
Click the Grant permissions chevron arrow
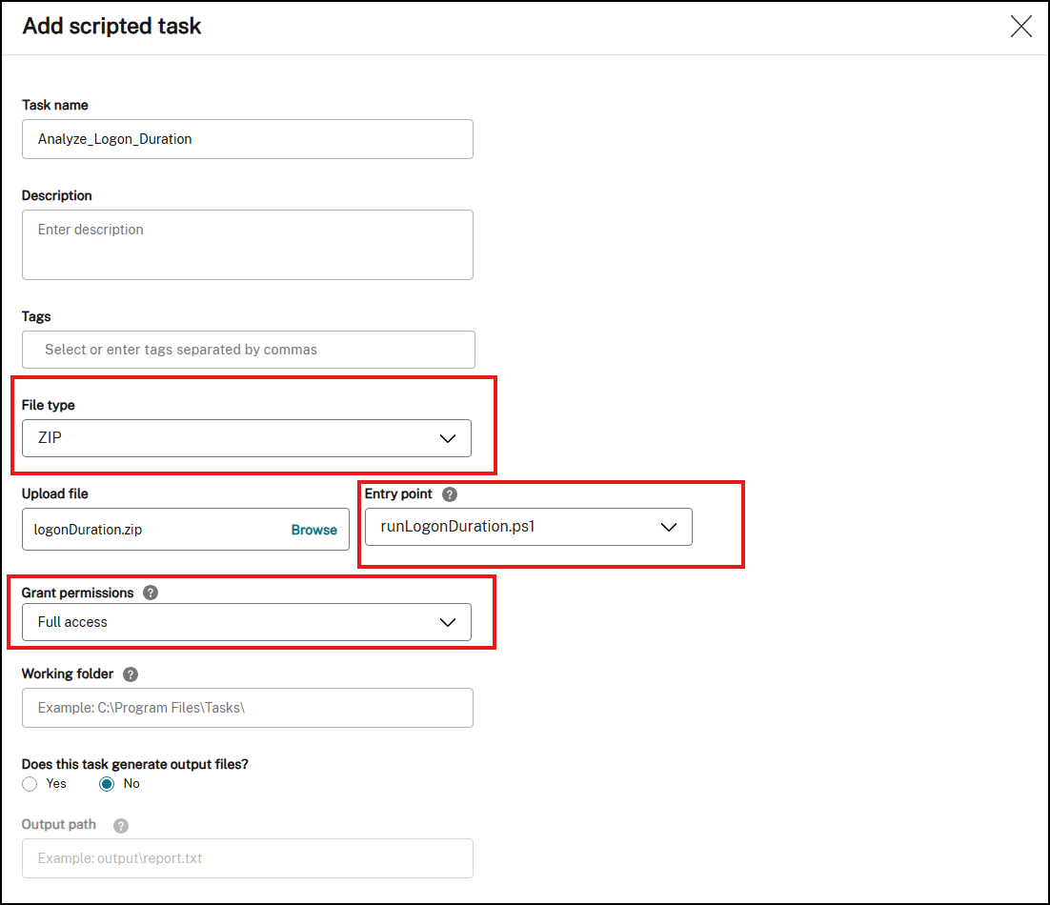coord(448,622)
